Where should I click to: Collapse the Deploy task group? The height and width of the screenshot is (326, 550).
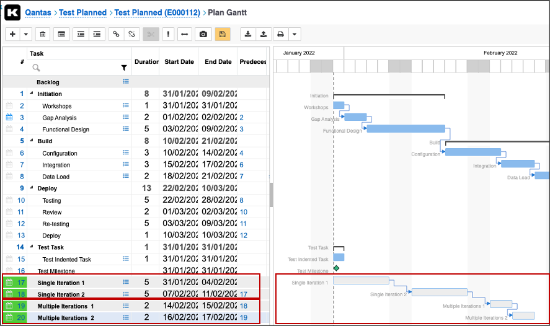tap(32, 188)
